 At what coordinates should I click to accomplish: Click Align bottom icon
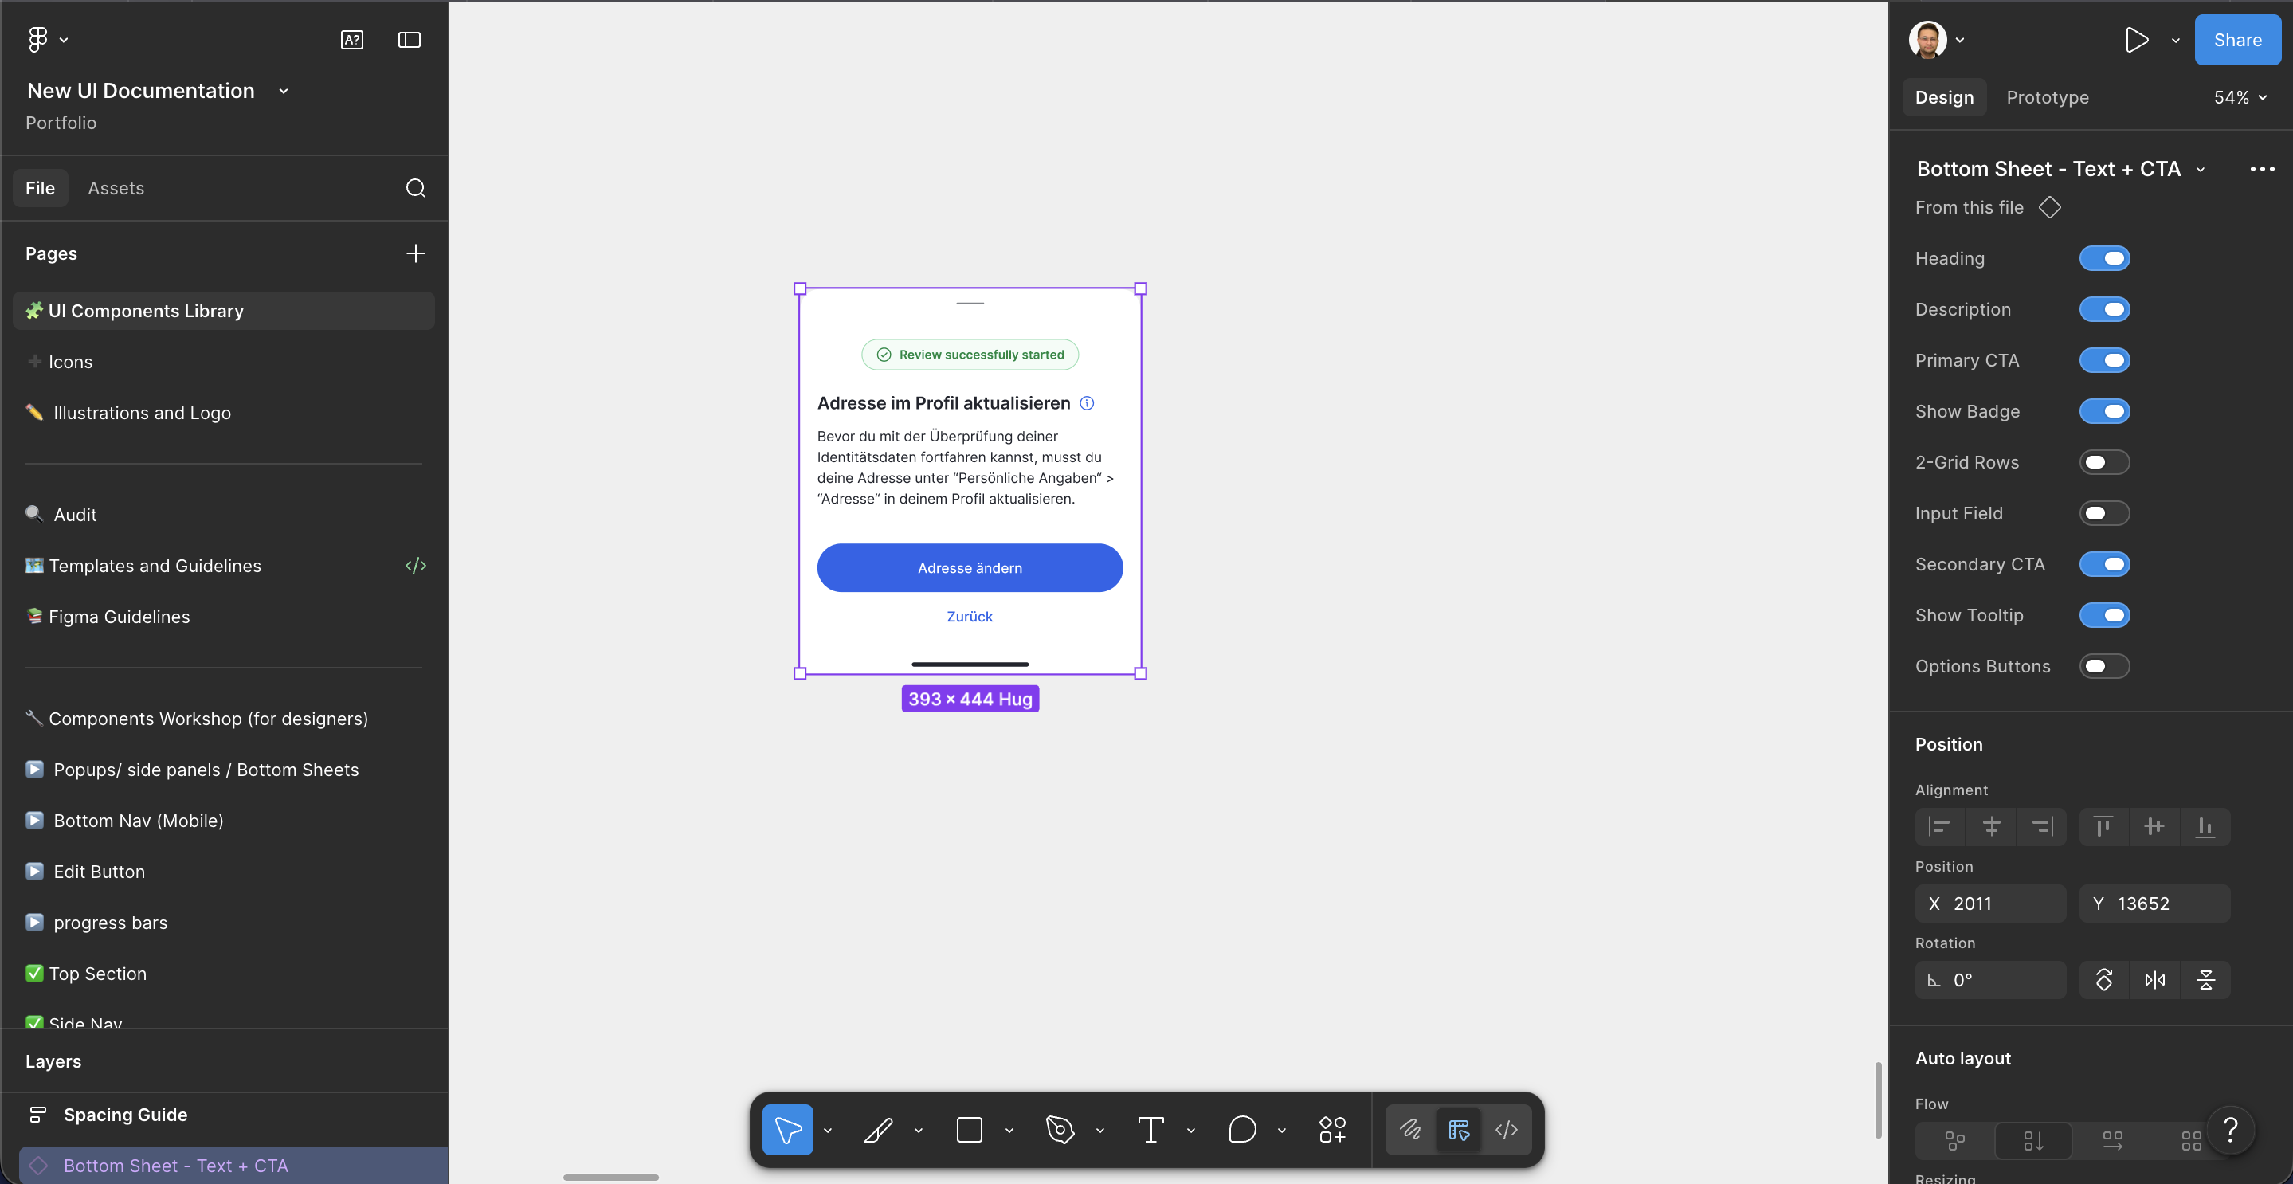point(2205,827)
